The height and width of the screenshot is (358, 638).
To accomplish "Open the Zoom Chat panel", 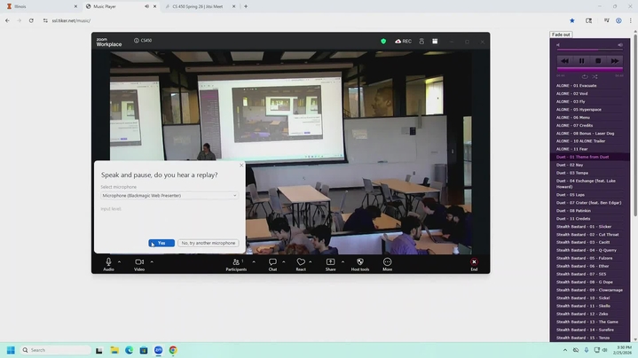I will [272, 262].
